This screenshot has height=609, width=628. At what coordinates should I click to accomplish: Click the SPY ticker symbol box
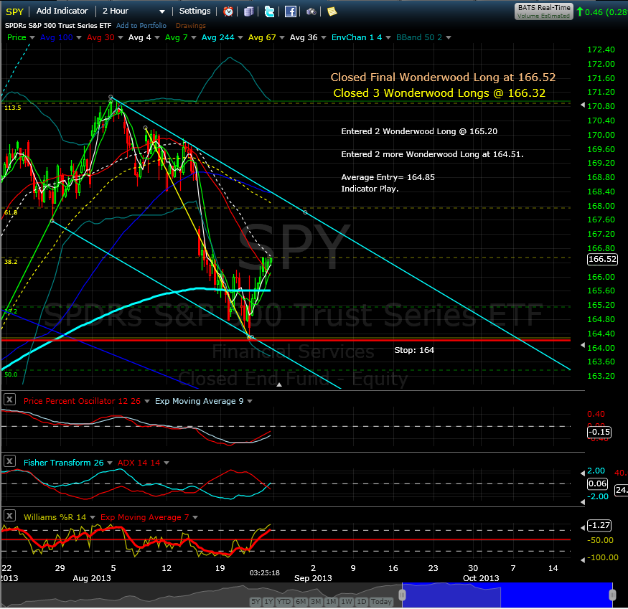tap(15, 11)
